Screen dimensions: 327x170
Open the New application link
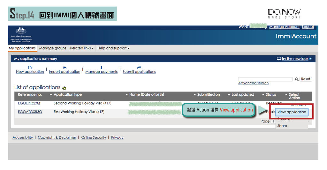(x=30, y=71)
